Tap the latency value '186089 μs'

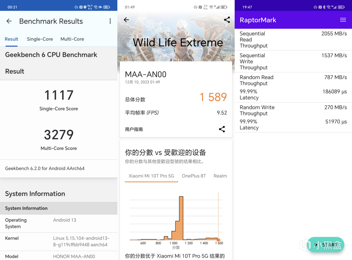(335, 92)
